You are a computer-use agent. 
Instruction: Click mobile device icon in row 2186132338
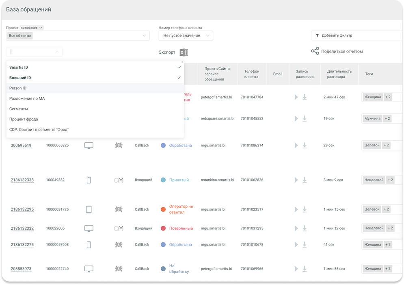[89, 180]
